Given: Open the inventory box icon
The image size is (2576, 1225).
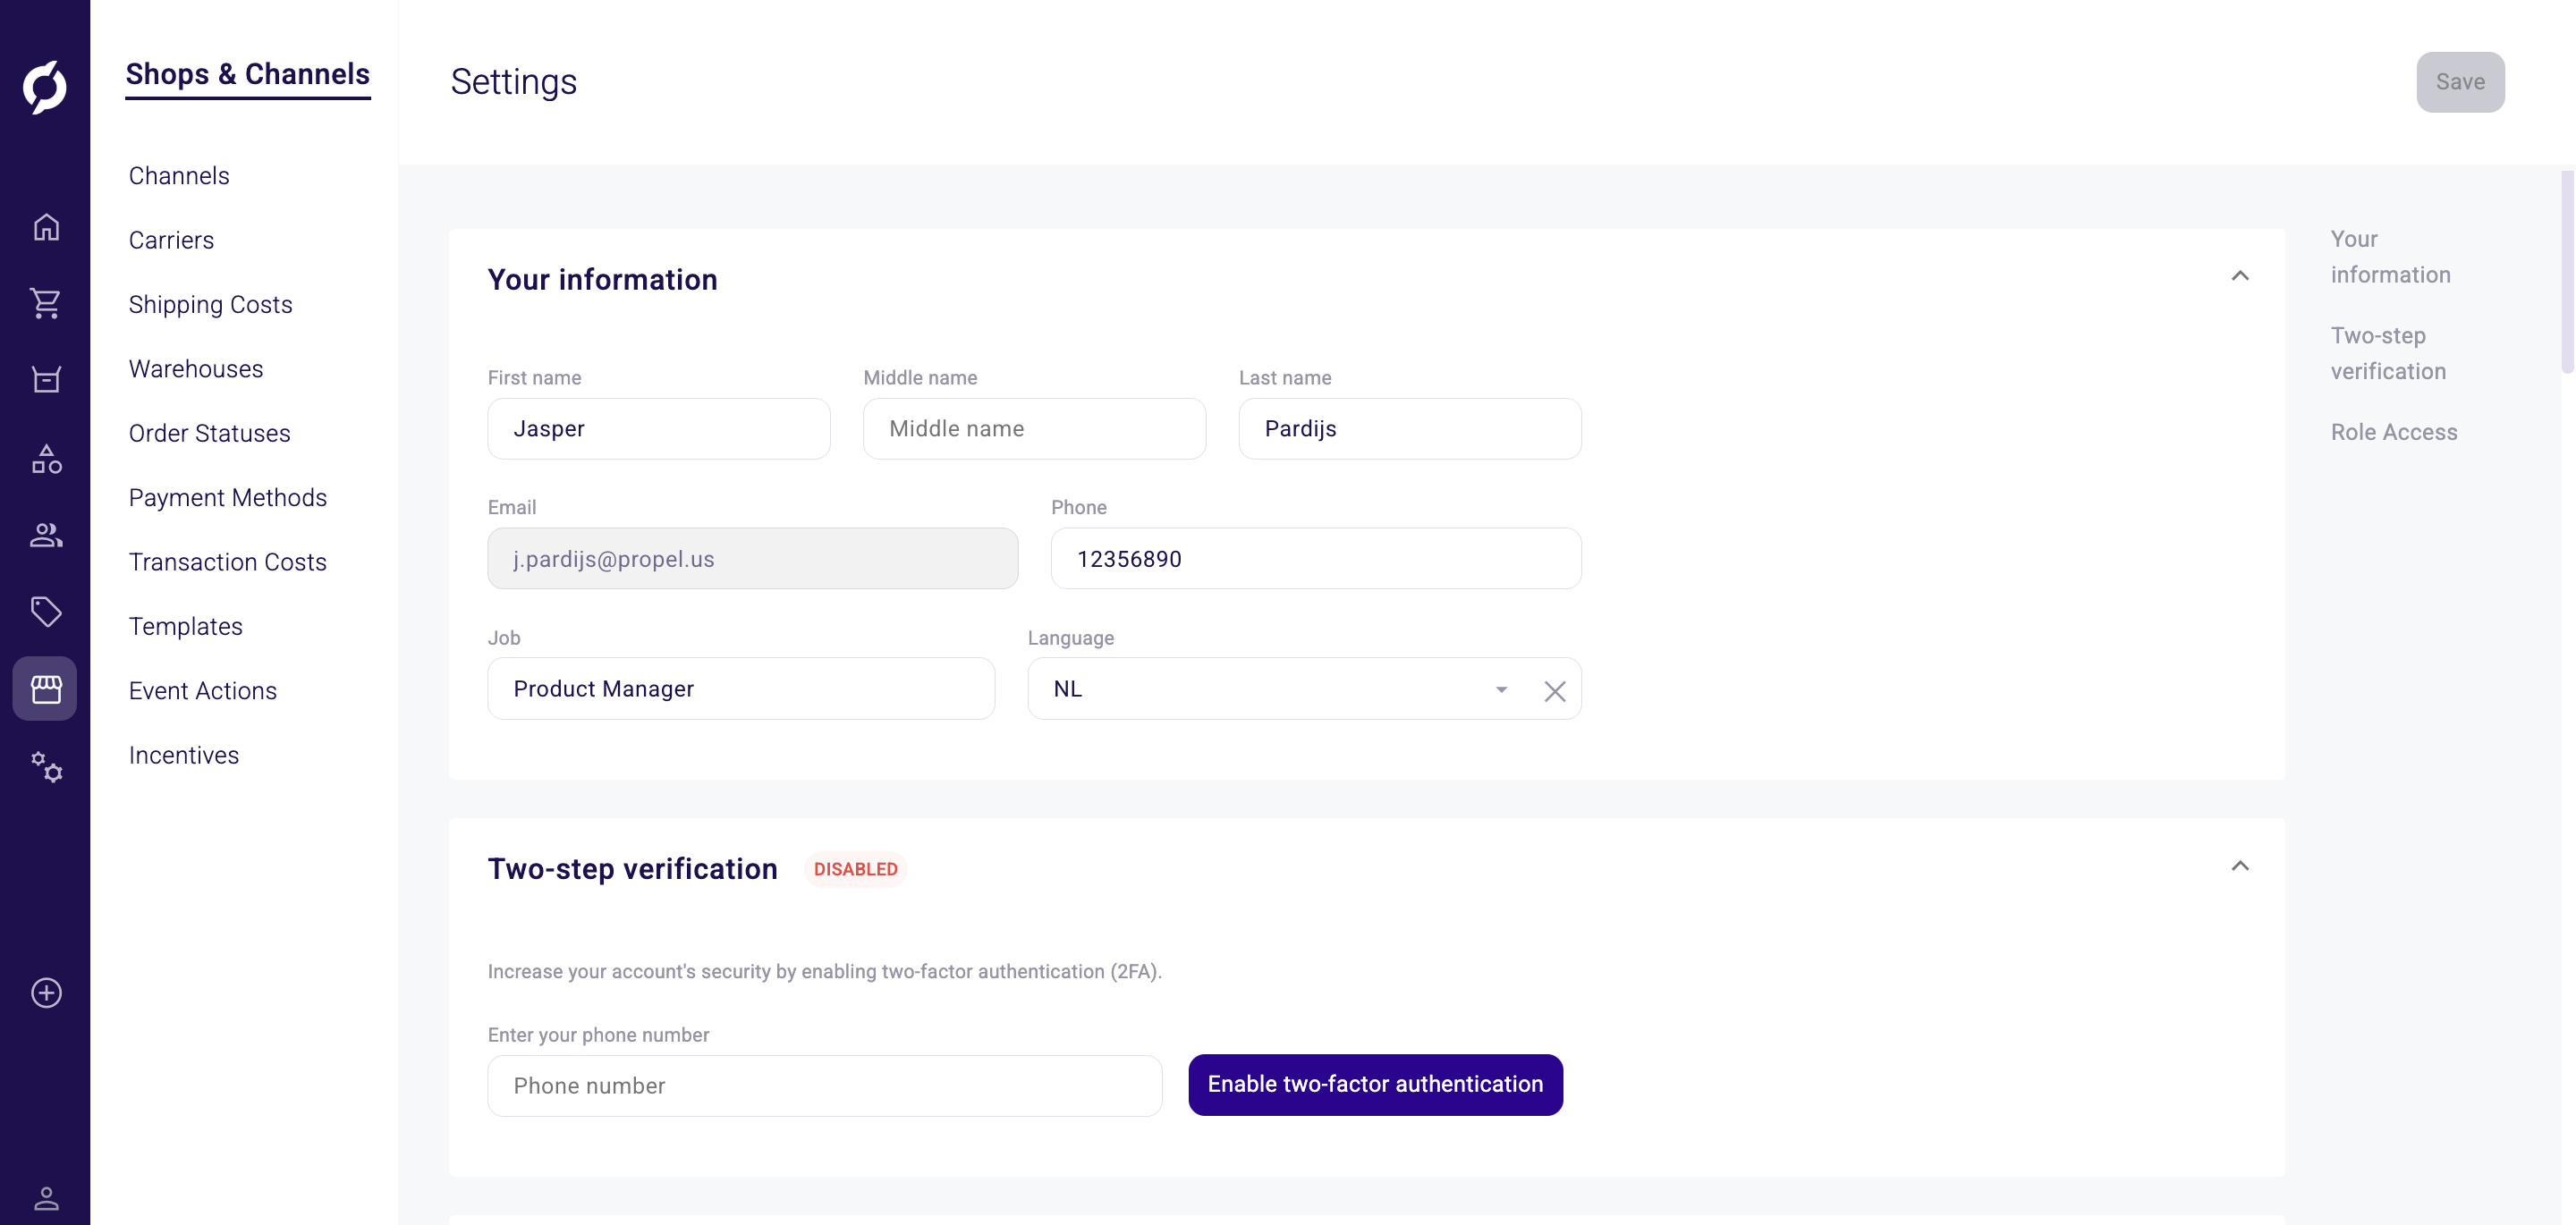Looking at the screenshot, I should pos(46,379).
